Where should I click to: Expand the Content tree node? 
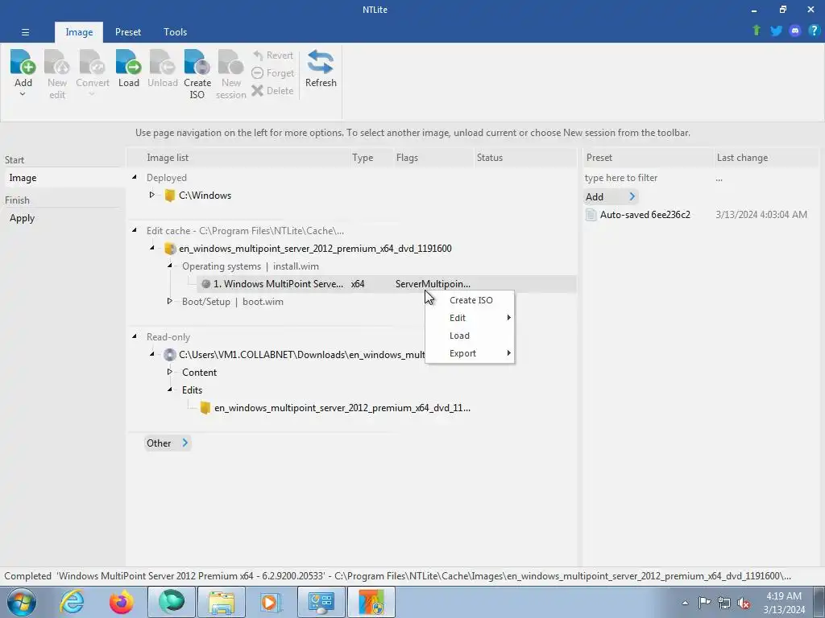coord(169,372)
